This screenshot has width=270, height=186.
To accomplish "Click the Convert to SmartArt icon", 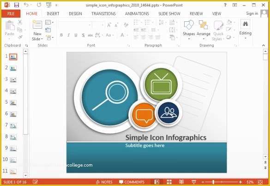I will (x=173, y=37).
